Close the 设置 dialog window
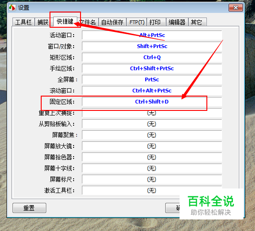This screenshot has height=231, width=255. pyautogui.click(x=236, y=8)
